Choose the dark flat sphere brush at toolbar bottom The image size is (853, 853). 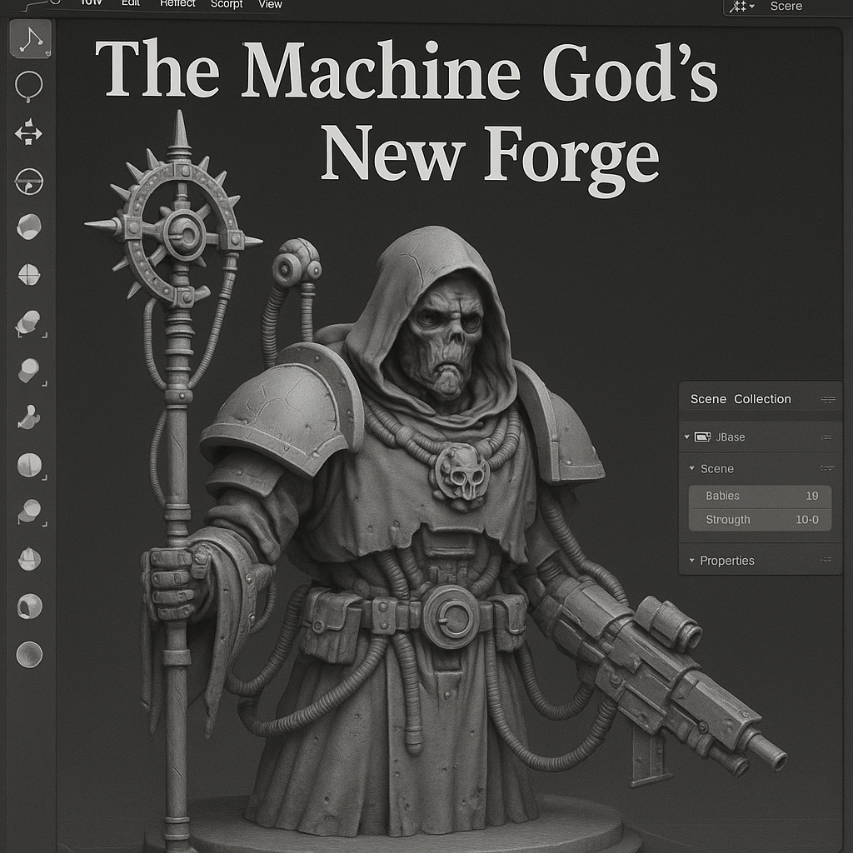pos(29,654)
